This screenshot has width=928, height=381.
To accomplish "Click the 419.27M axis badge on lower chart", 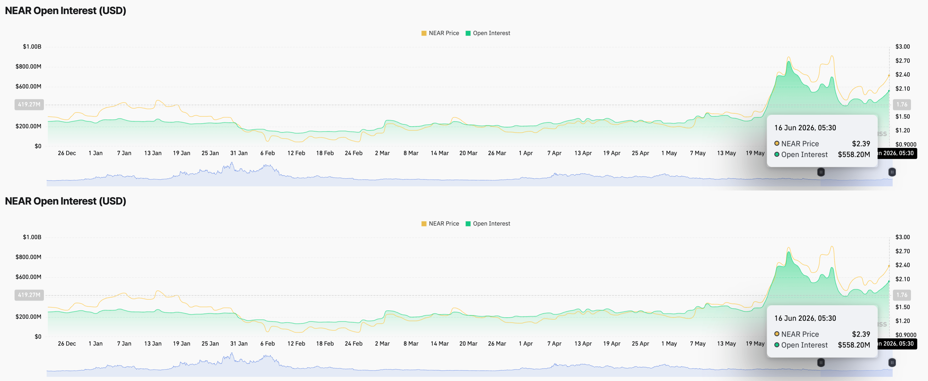I will 29,295.
